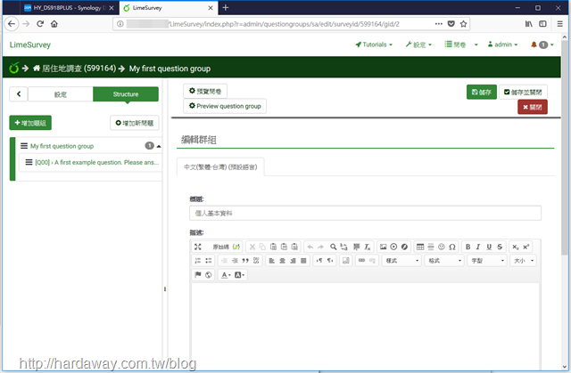Image resolution: width=571 pixels, height=373 pixels.
Task: Expand the arrow beside surveys menu
Action: 476,45
